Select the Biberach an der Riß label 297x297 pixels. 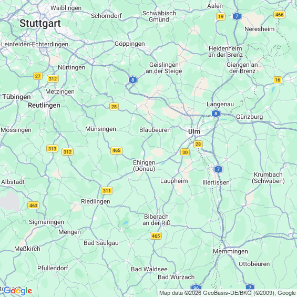pyautogui.click(x=157, y=220)
